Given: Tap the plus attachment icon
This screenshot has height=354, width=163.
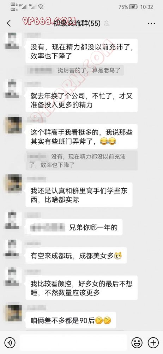Looking at the screenshot, I should pos(153,343).
